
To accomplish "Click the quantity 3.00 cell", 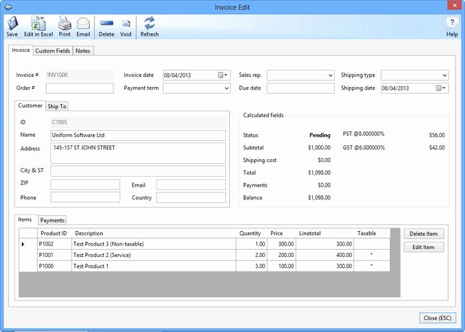I will tap(252, 266).
